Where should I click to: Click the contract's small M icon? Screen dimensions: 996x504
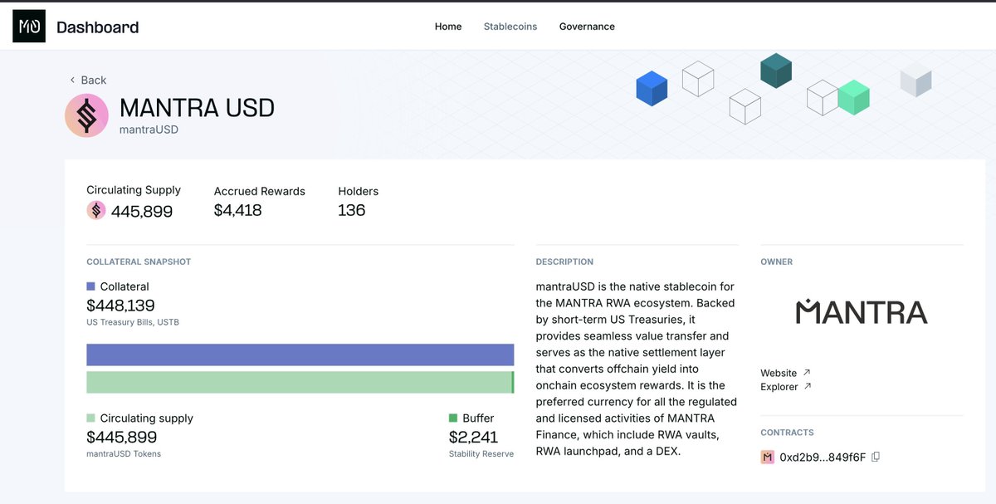coord(767,457)
